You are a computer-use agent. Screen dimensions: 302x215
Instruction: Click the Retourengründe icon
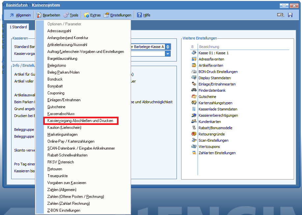194,134
